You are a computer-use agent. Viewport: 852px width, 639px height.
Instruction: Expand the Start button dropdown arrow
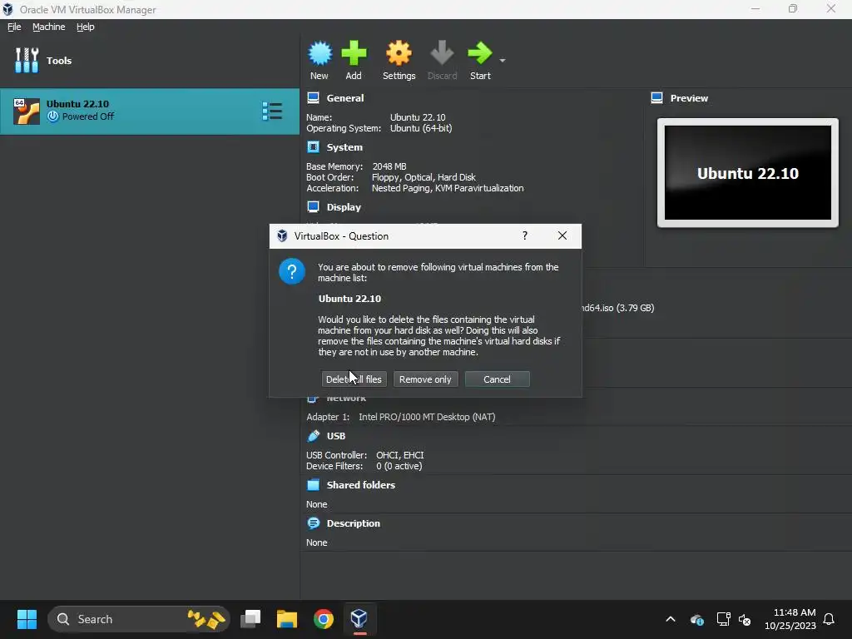[x=503, y=60]
